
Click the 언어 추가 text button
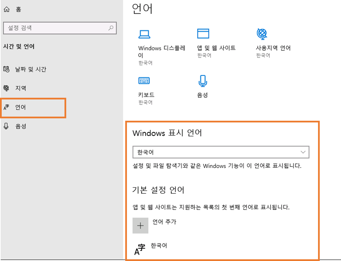point(164,222)
